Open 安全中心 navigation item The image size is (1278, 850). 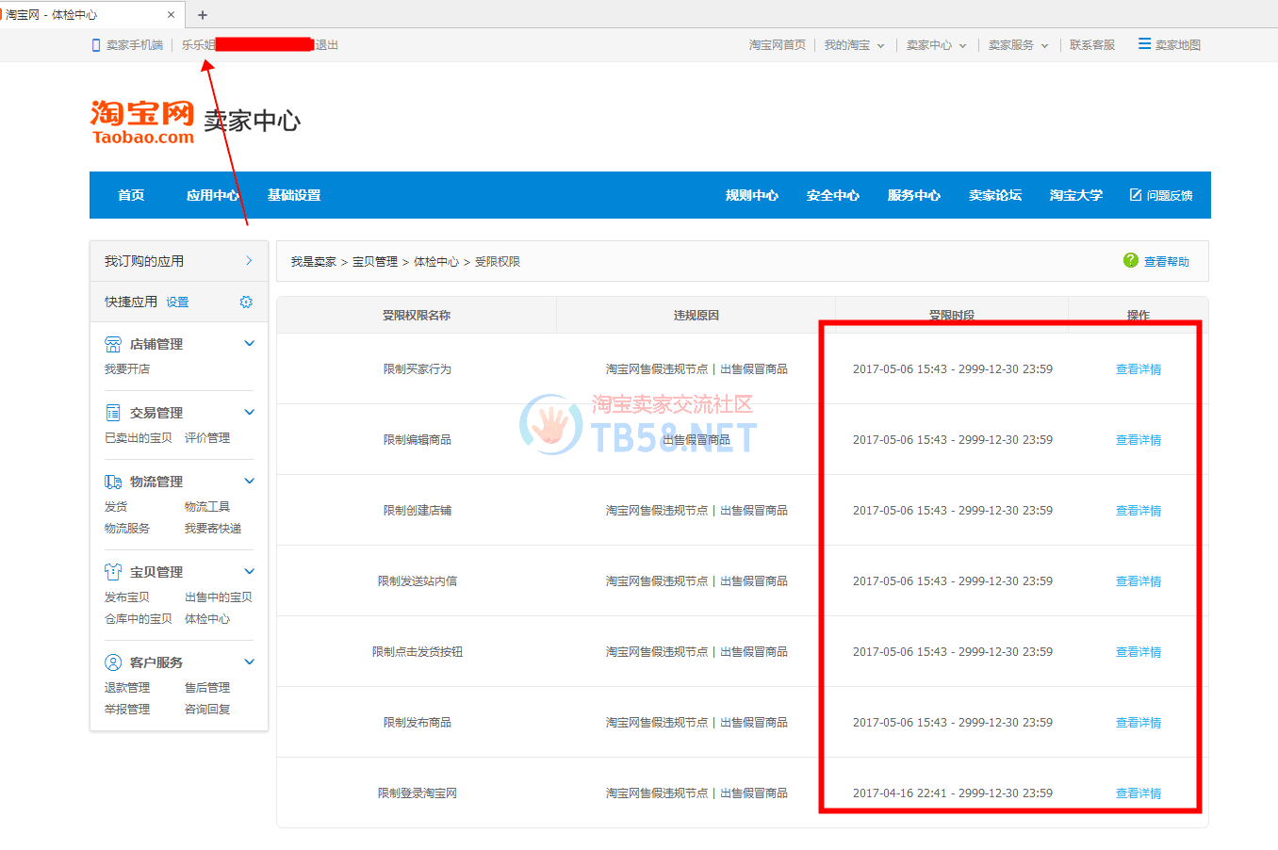(x=833, y=195)
